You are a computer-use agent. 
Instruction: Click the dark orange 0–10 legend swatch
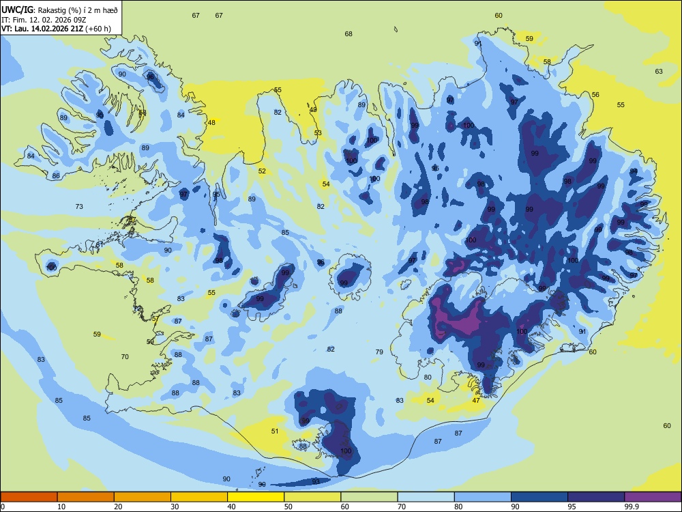tap(29, 497)
